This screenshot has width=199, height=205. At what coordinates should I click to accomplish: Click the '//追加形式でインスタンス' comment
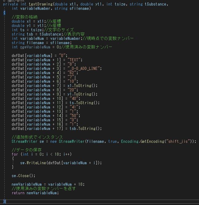tap(37, 137)
